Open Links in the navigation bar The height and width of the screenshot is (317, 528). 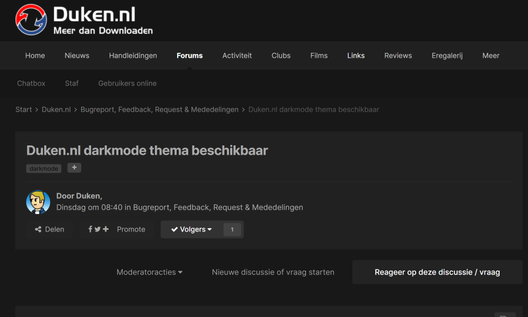356,56
